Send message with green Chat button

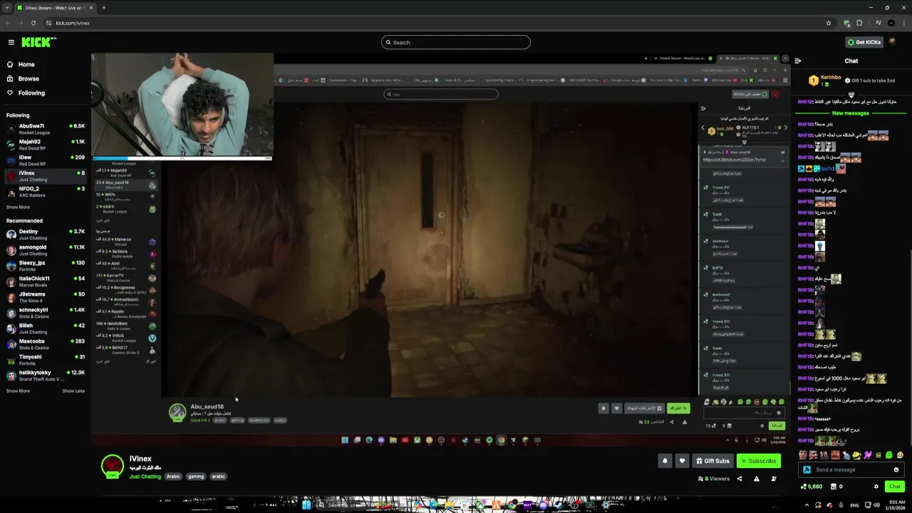[x=895, y=487]
